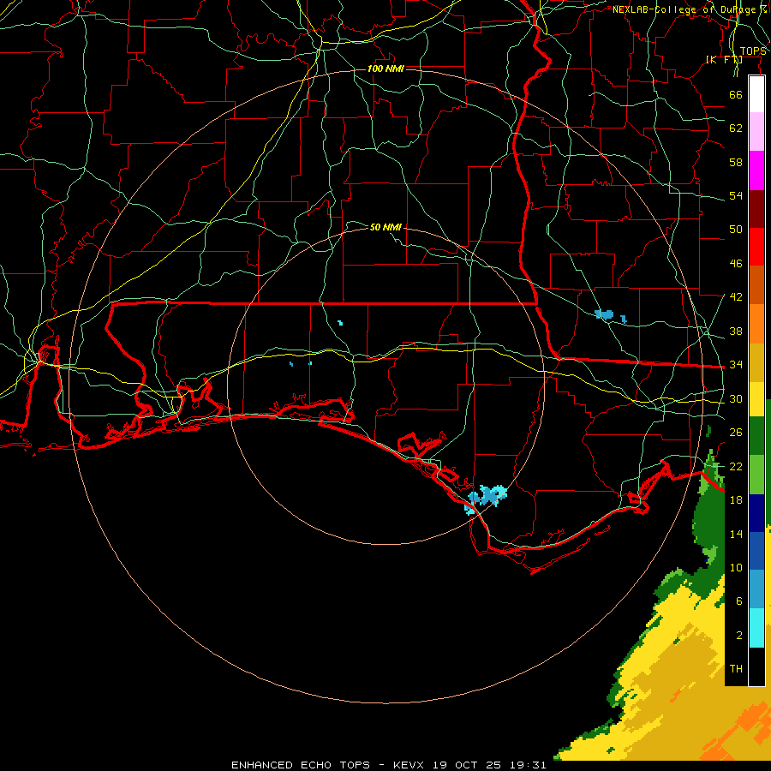This screenshot has width=771, height=771.
Task: Click the TOPS legend heading
Action: coord(753,51)
